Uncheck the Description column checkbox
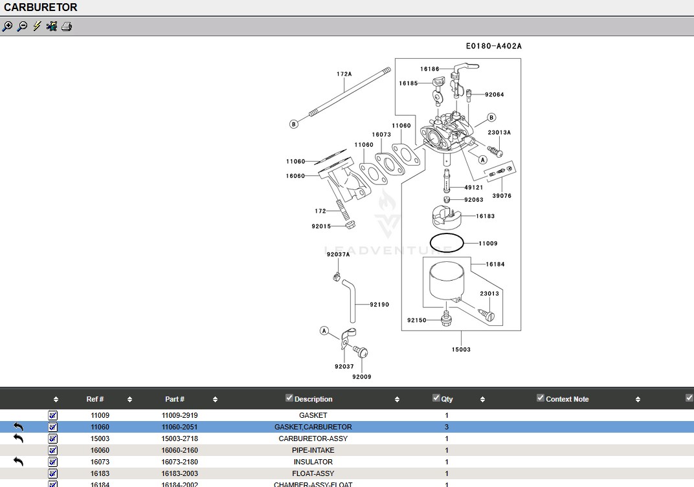The width and height of the screenshot is (694, 487). pos(289,398)
